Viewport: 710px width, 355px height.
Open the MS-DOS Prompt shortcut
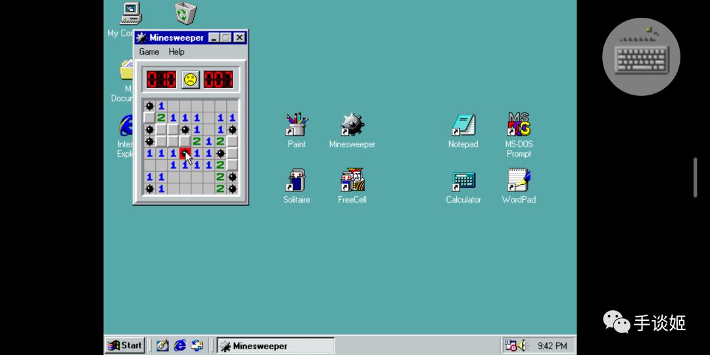519,135
